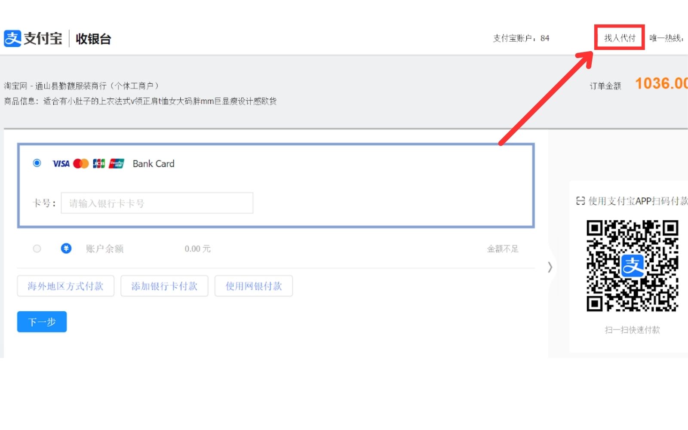The width and height of the screenshot is (688, 430).
Task: Click the 下一步 button
Action: point(42,322)
